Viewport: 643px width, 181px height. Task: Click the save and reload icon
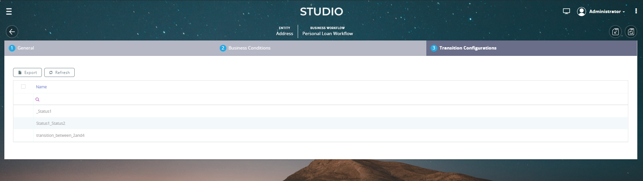point(631,32)
